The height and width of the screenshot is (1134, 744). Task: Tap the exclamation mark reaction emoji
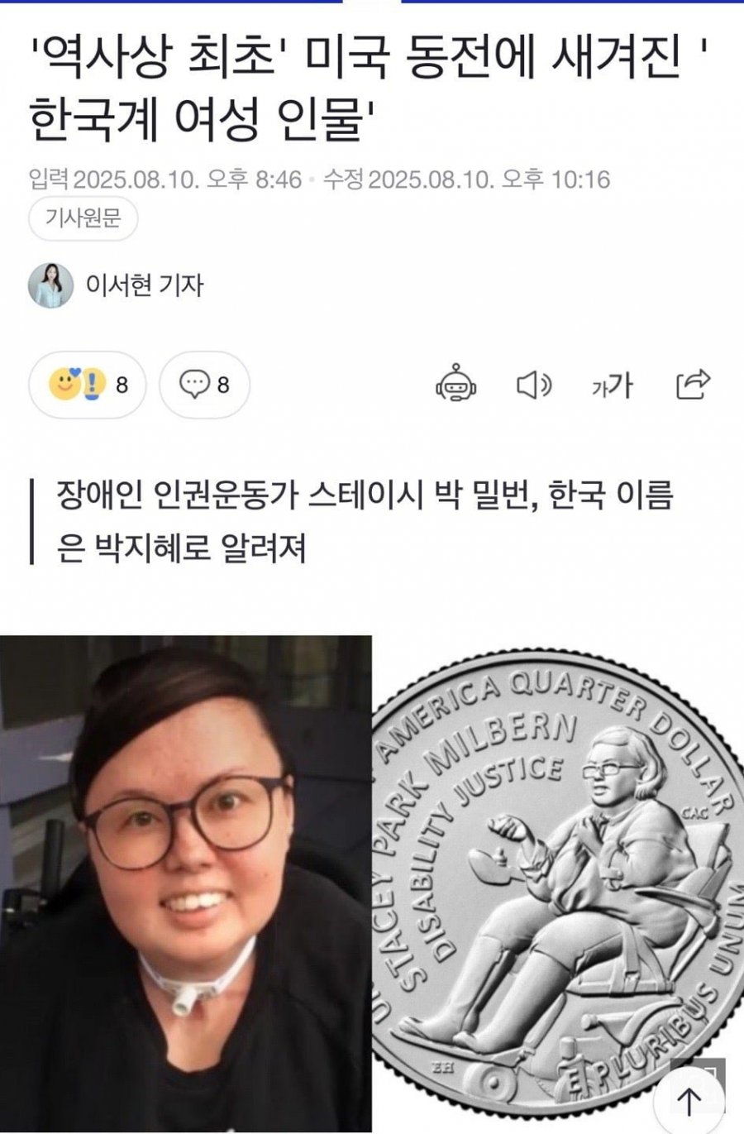[93, 385]
